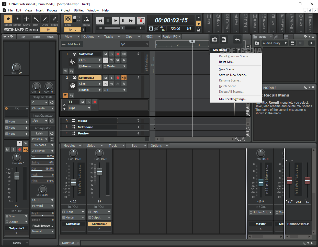Expand the 2 octaves dropdown

(43, 151)
